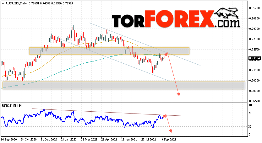Click the RSI 100 level label
Image resolution: width=262 pixels, height=143 pixels.
coord(251,105)
